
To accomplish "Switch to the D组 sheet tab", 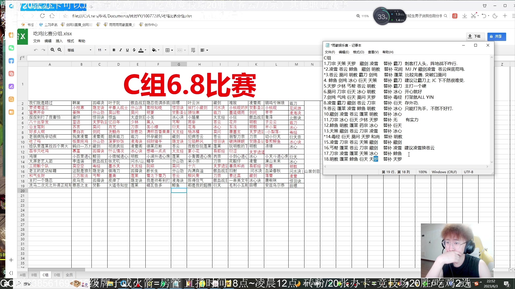I will click(x=57, y=275).
